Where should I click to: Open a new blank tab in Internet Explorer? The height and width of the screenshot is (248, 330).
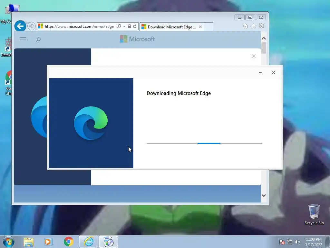tap(209, 27)
